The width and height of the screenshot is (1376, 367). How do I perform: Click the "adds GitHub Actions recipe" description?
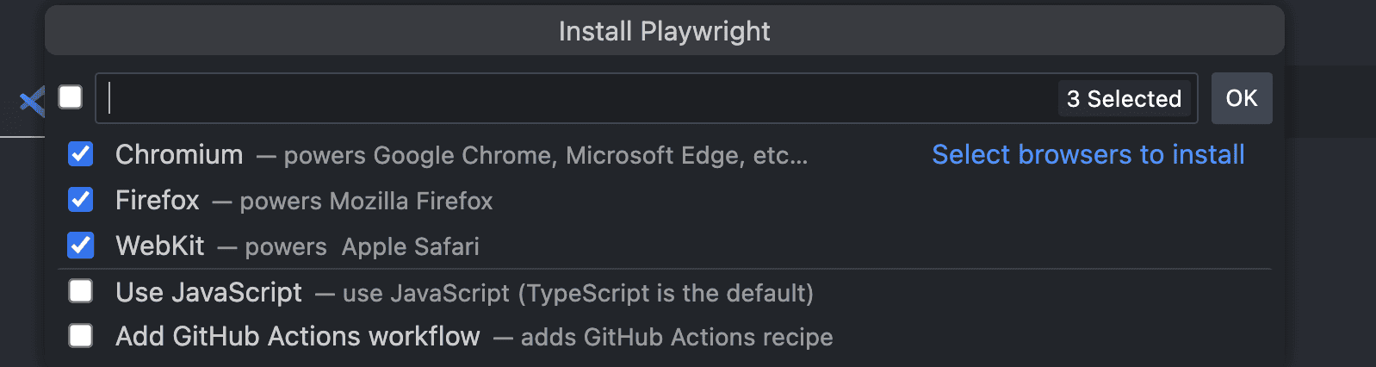pyautogui.click(x=677, y=337)
